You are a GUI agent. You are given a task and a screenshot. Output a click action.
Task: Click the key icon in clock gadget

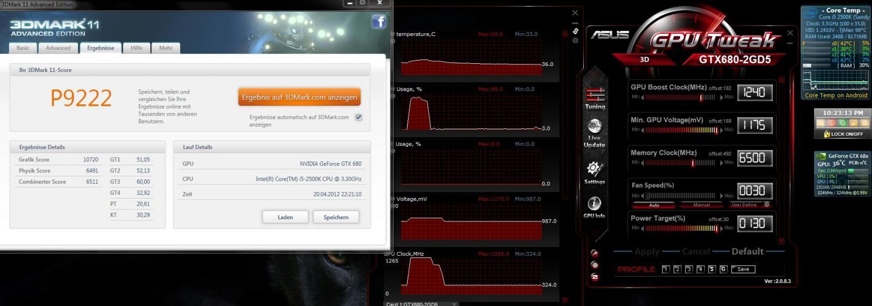(853, 123)
